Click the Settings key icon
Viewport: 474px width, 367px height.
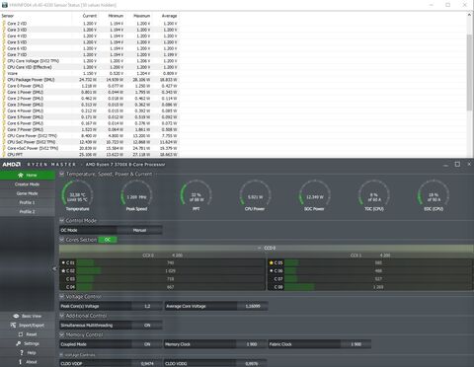point(19,343)
